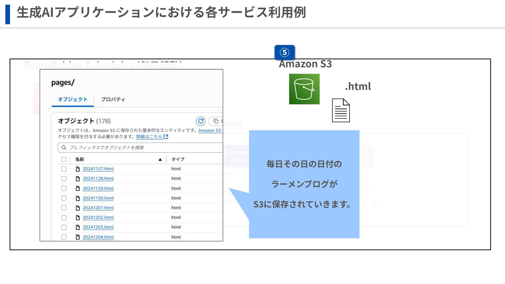The image size is (505, 284).
Task: Click the .html document page icon
Action: tap(341, 110)
